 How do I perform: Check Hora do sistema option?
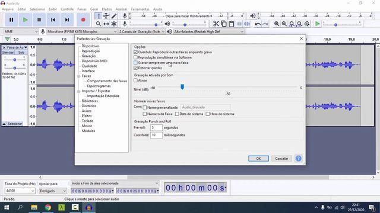(208, 114)
